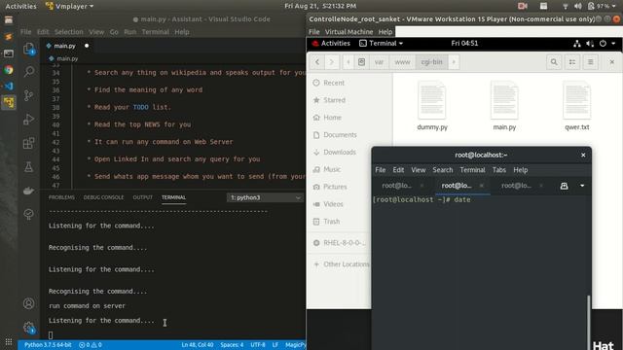Click UTF-8 encoding in status bar
This screenshot has width=623, height=350.
(x=257, y=345)
